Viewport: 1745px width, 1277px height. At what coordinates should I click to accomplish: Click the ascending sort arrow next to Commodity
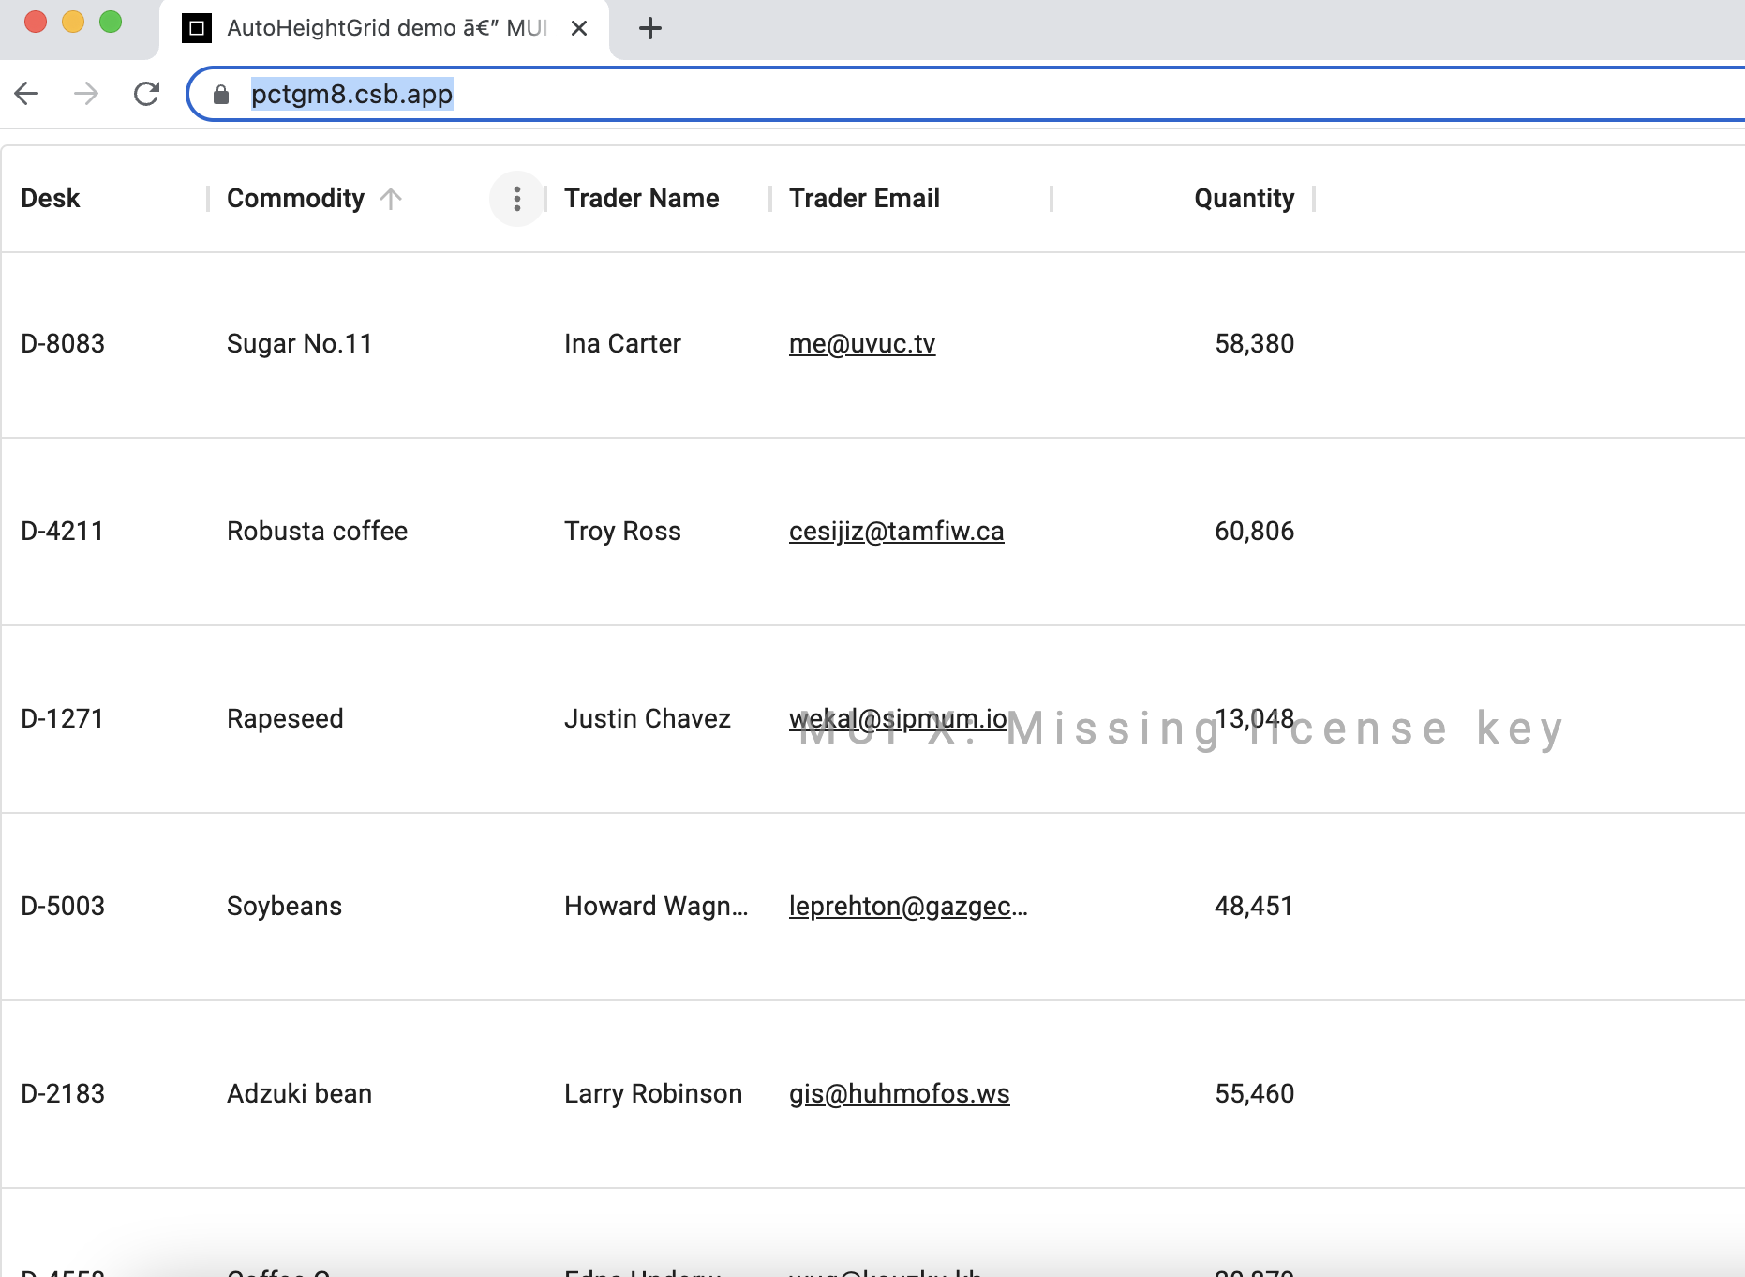391,198
